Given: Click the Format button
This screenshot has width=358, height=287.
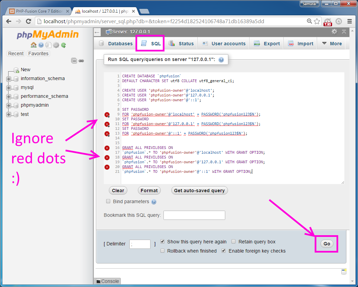Looking at the screenshot, I should click(x=149, y=191).
